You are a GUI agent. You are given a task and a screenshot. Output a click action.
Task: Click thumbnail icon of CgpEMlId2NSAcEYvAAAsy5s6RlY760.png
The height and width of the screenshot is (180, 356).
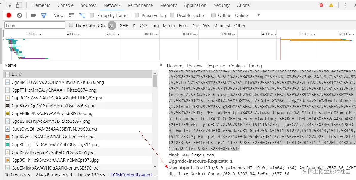pos(7,113)
